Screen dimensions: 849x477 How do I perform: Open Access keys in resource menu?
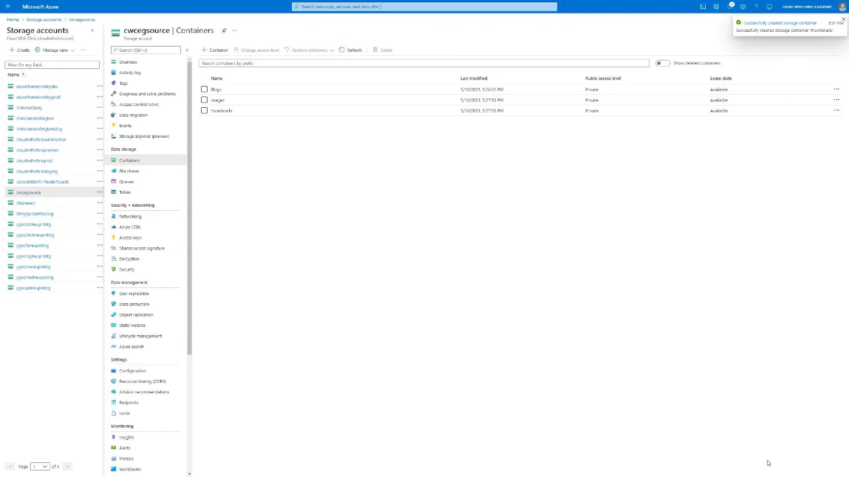pyautogui.click(x=130, y=237)
